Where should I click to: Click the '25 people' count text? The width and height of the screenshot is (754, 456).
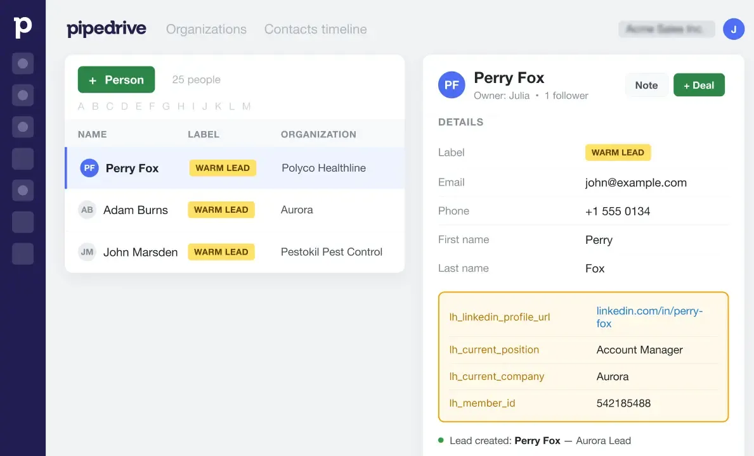tap(196, 80)
